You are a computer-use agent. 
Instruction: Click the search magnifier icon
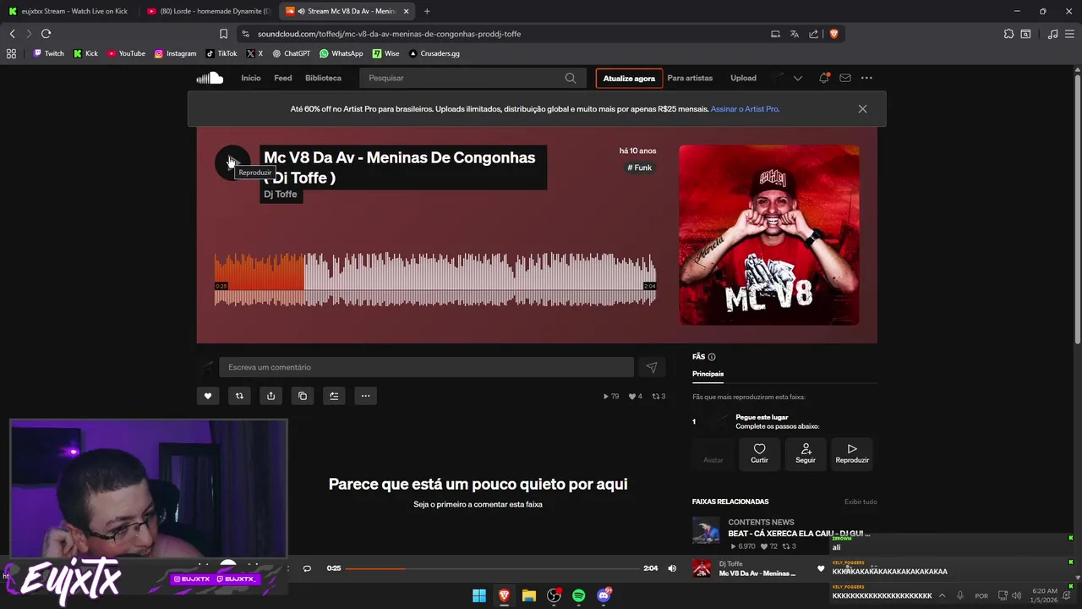pyautogui.click(x=571, y=78)
